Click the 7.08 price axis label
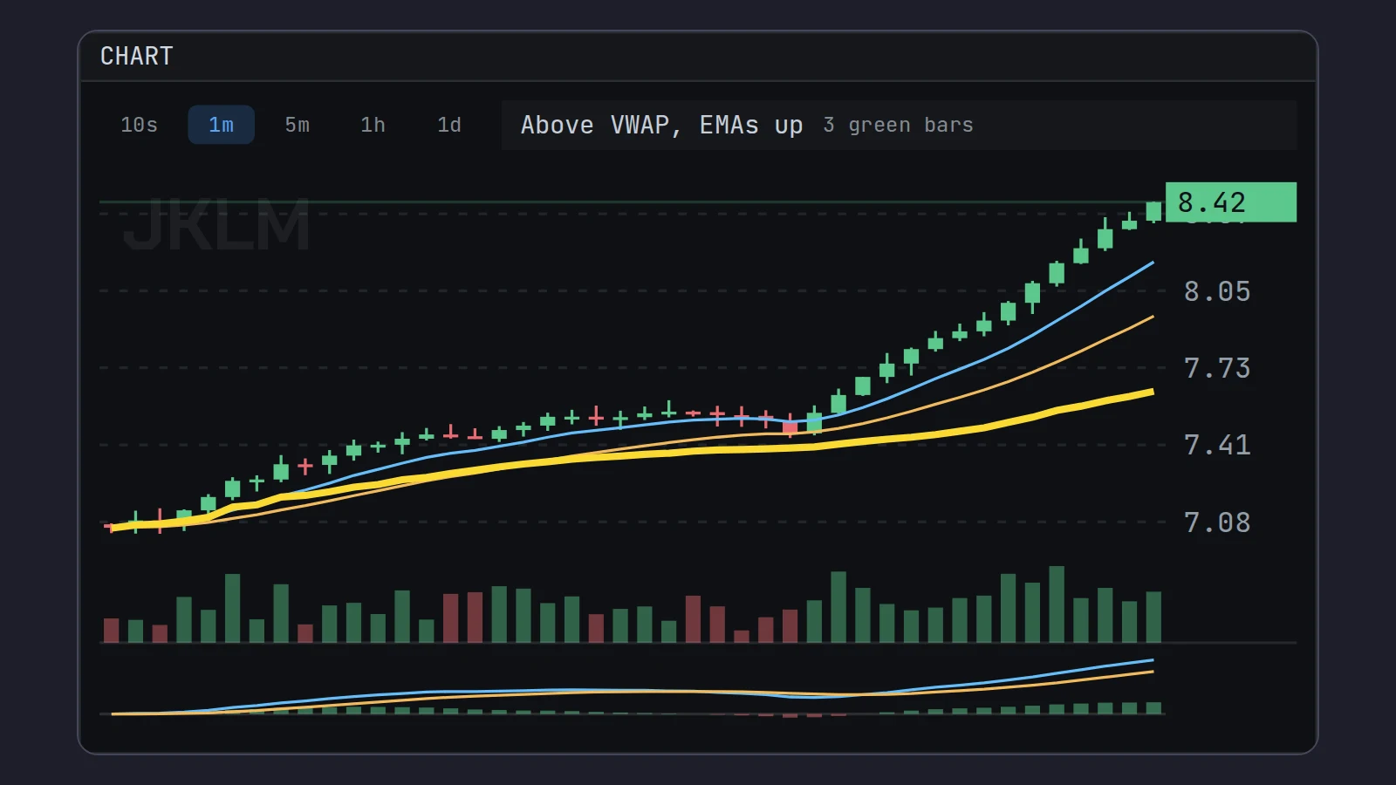The height and width of the screenshot is (785, 1396). click(x=1216, y=522)
